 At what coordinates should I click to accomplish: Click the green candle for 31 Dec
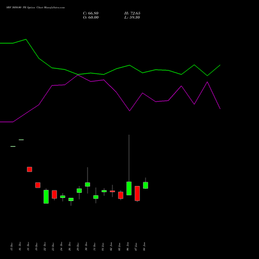point(96,197)
